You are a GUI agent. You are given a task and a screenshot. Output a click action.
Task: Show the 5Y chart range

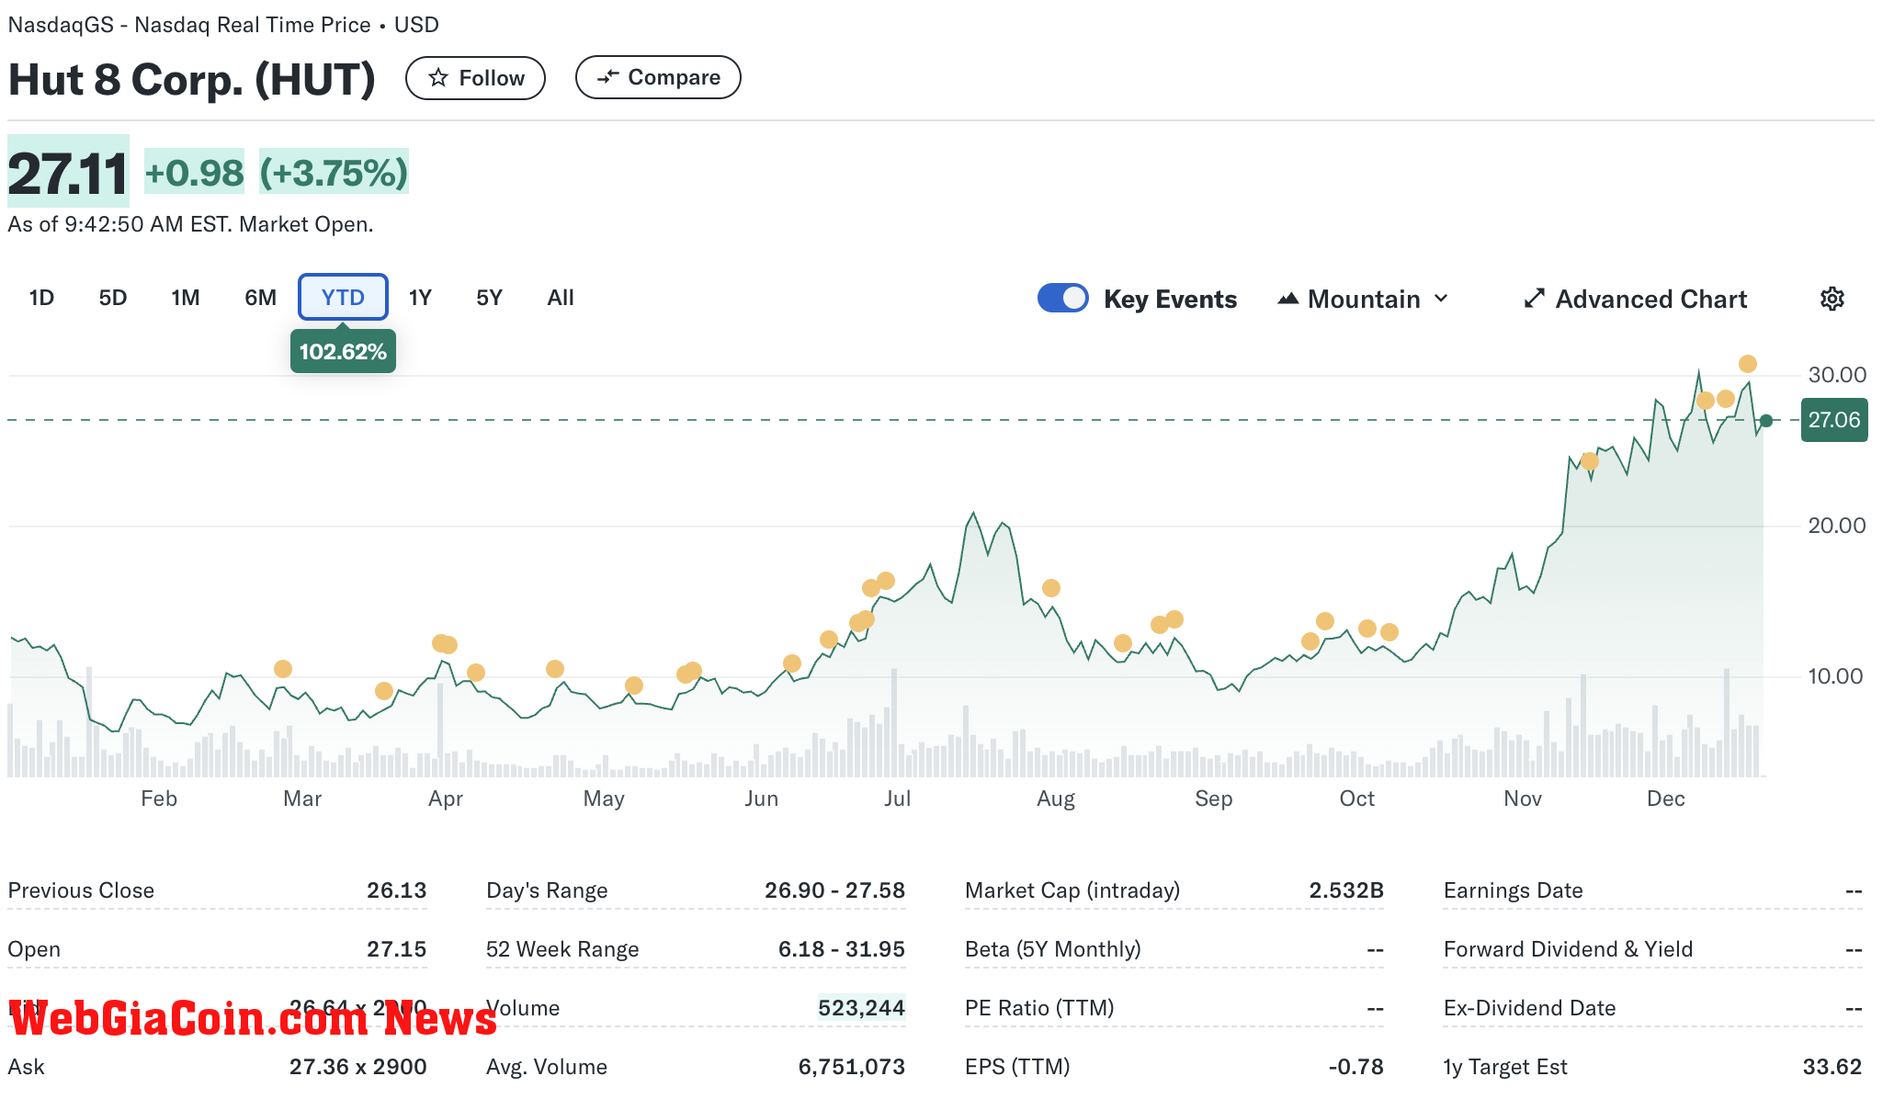pos(489,298)
